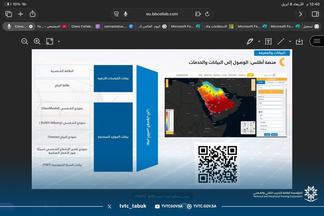Select GHI radio button in Atlas screenshot
324x216 pixels.
259,112
